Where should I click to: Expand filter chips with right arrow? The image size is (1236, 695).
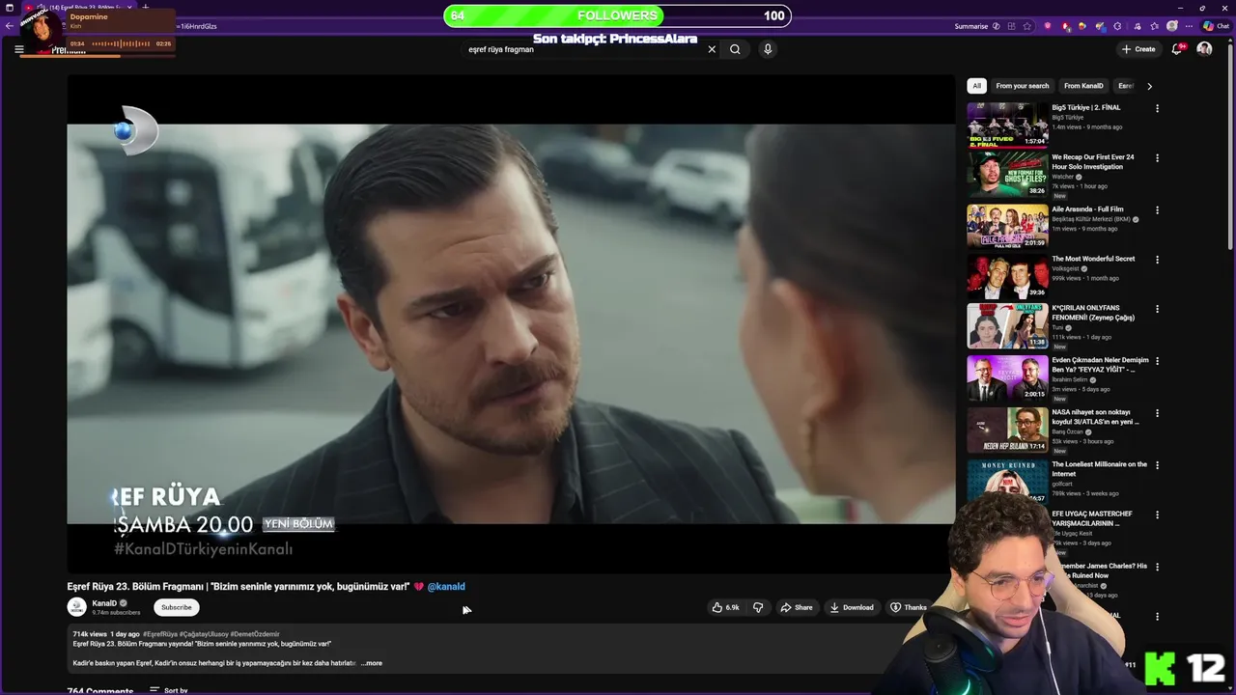1149,86
